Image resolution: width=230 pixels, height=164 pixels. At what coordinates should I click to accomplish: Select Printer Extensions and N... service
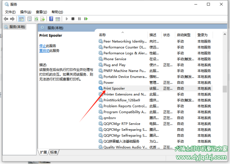[125, 94]
